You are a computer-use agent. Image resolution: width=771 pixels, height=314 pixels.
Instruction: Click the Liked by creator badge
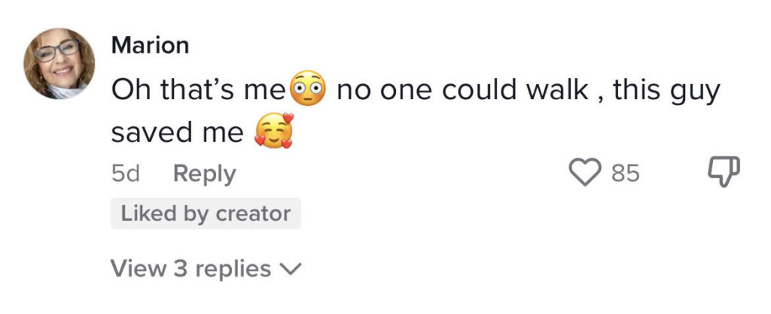click(x=206, y=213)
